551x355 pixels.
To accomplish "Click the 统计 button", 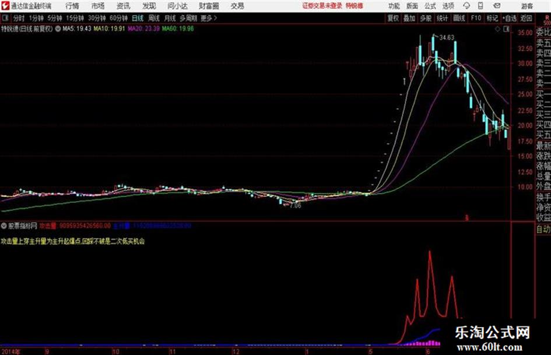I will (x=443, y=18).
